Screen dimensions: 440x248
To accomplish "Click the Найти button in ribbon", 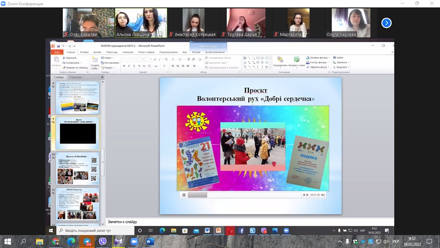I will coord(339,58).
